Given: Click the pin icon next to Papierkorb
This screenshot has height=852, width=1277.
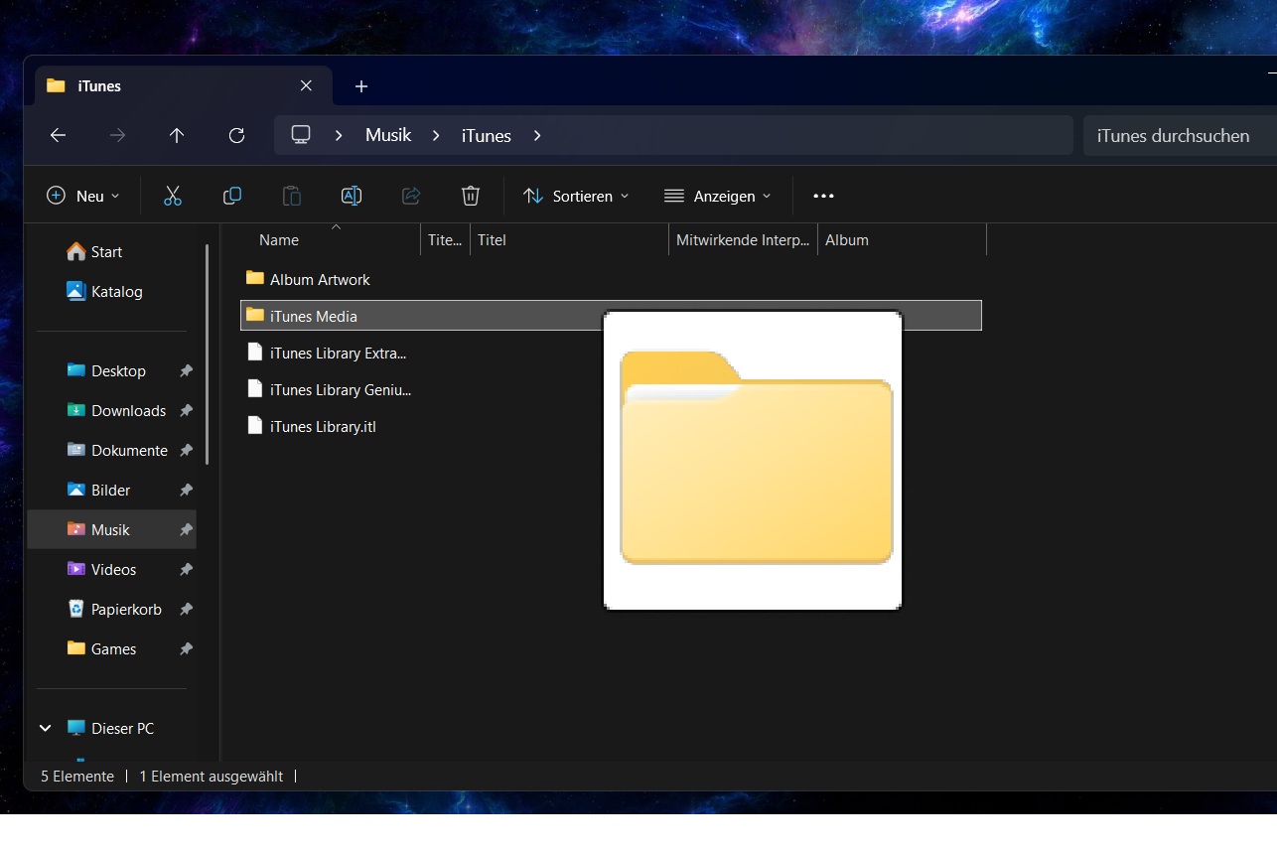Looking at the screenshot, I should pos(186,610).
